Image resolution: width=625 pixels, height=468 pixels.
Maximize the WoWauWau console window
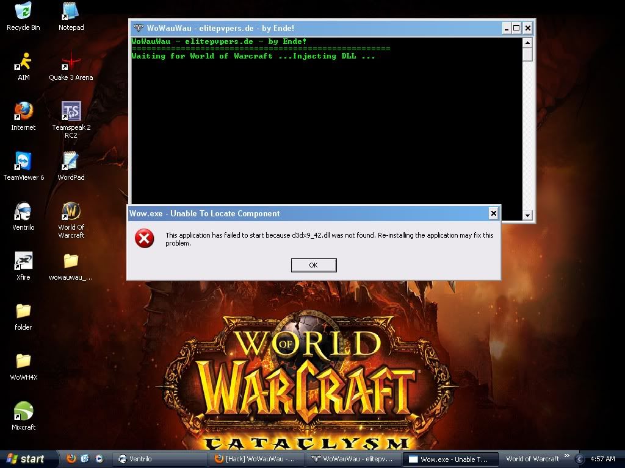516,28
